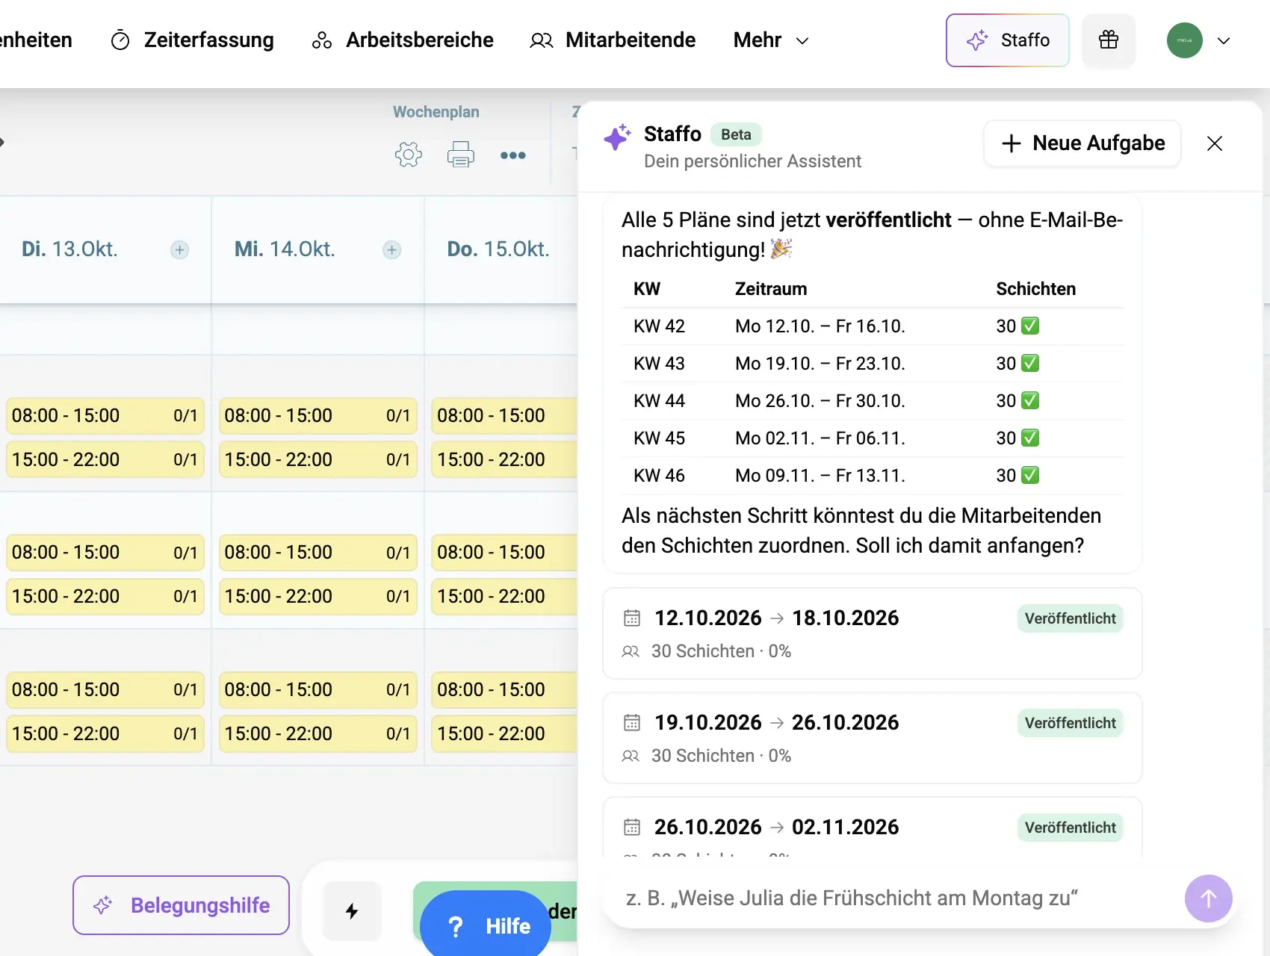Screen dimensions: 1270x956
Task: Open the gift box icon
Action: (1109, 40)
